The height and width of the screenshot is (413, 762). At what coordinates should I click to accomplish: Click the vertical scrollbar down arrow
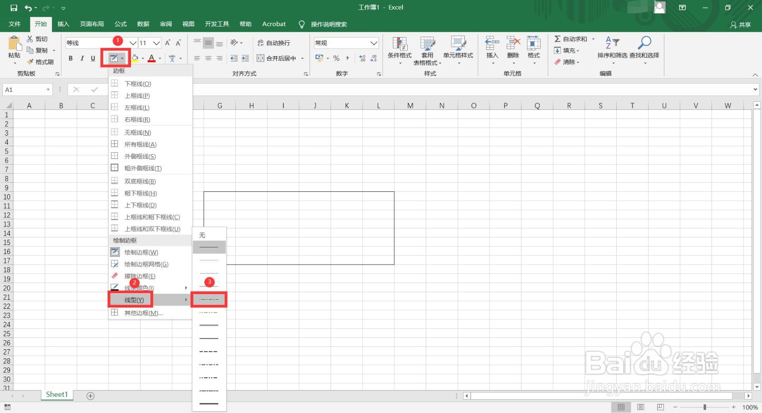(x=757, y=387)
